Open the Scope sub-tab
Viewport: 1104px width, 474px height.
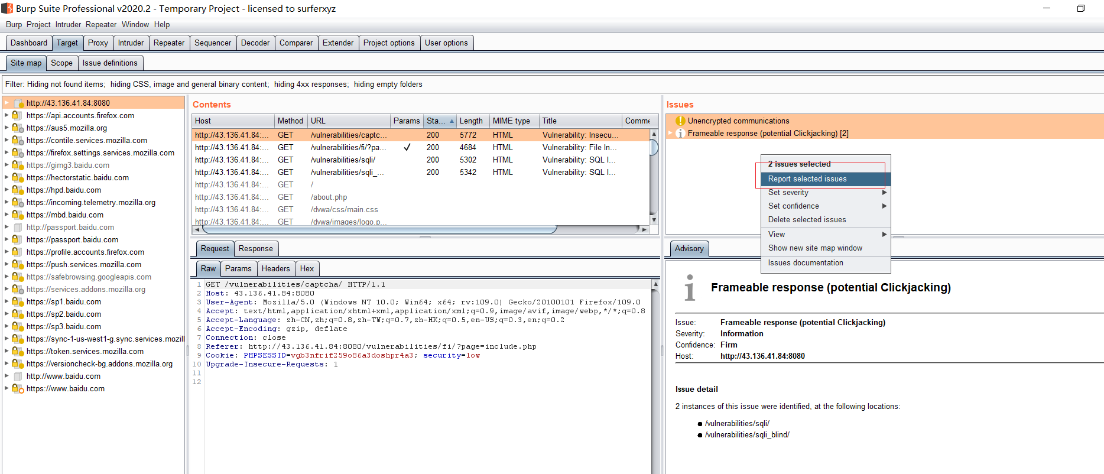click(x=61, y=63)
